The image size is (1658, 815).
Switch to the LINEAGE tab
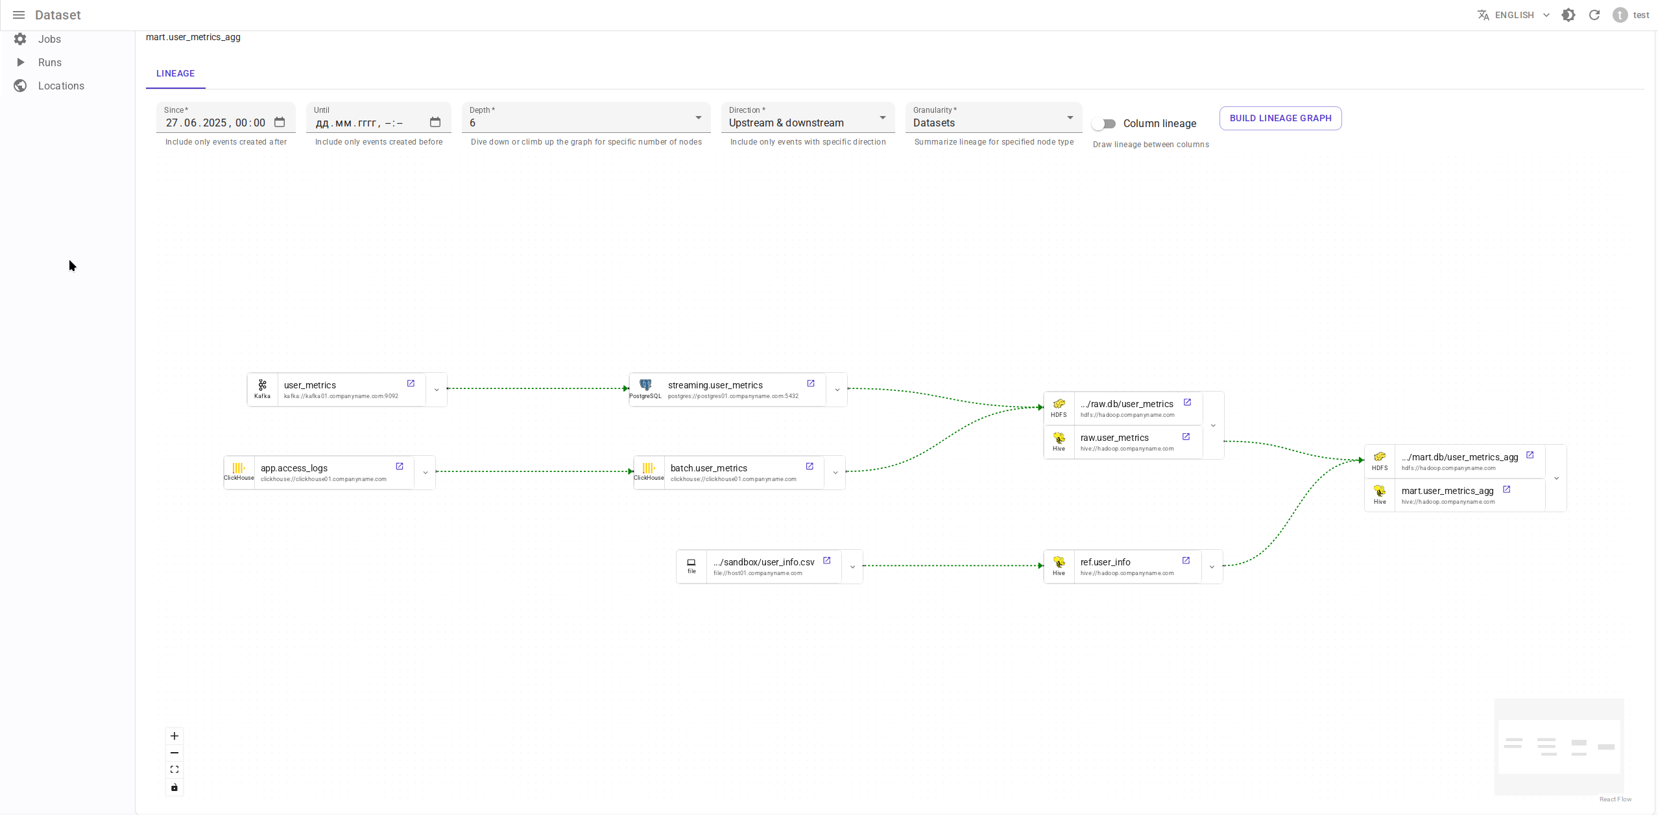tap(175, 73)
